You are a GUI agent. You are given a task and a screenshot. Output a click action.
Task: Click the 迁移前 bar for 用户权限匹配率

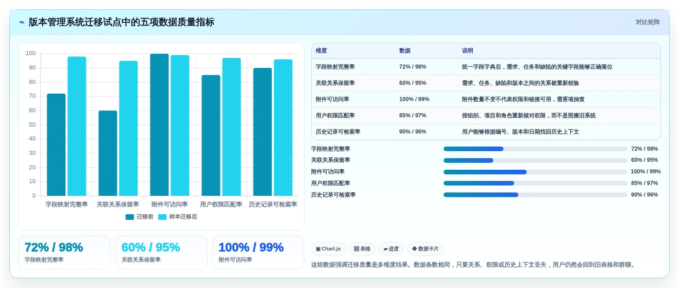click(x=211, y=135)
